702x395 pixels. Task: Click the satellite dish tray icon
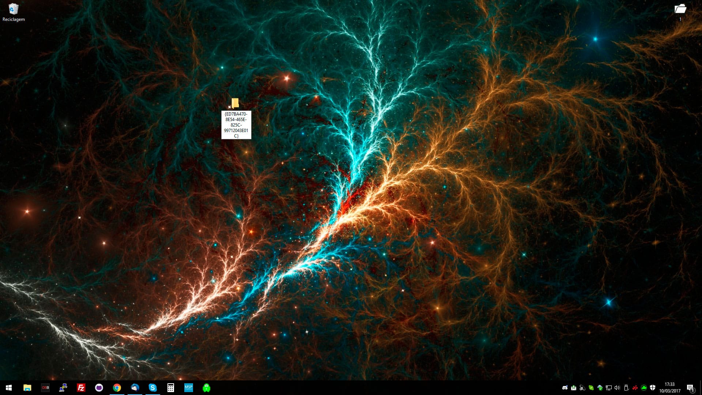click(x=582, y=388)
